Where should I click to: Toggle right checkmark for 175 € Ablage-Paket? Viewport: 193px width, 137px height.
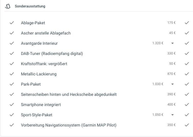pos(187,23)
